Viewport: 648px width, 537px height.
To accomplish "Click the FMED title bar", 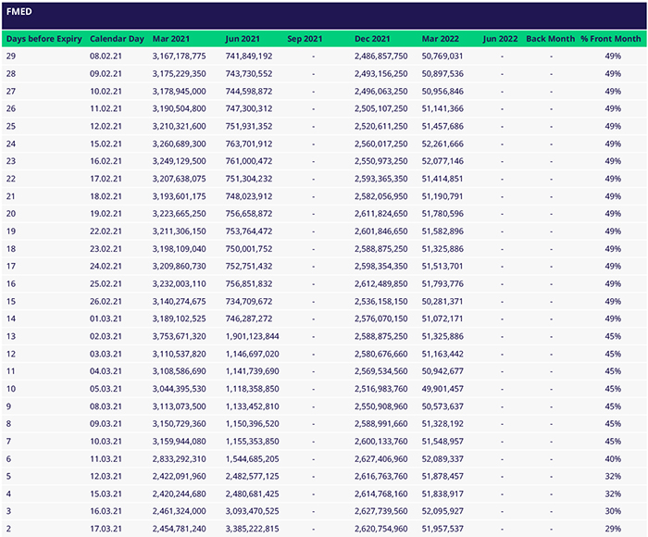I will click(324, 15).
